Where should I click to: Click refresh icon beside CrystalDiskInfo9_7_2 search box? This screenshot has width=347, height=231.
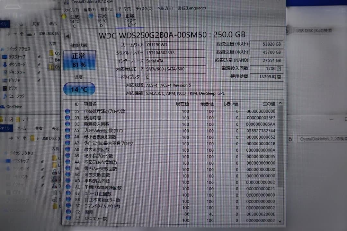(x=290, y=139)
